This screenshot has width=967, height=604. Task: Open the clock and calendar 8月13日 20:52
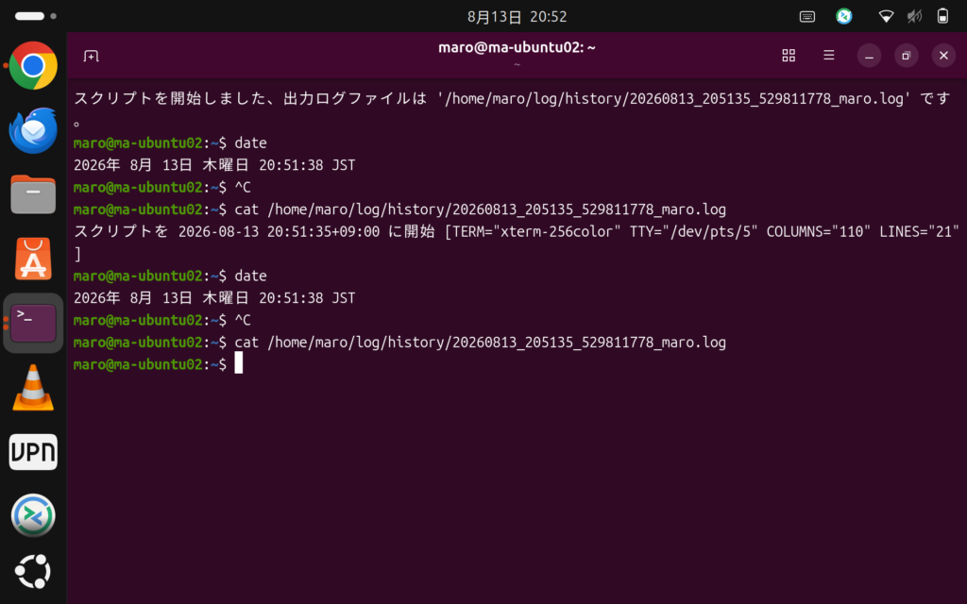[x=517, y=17]
